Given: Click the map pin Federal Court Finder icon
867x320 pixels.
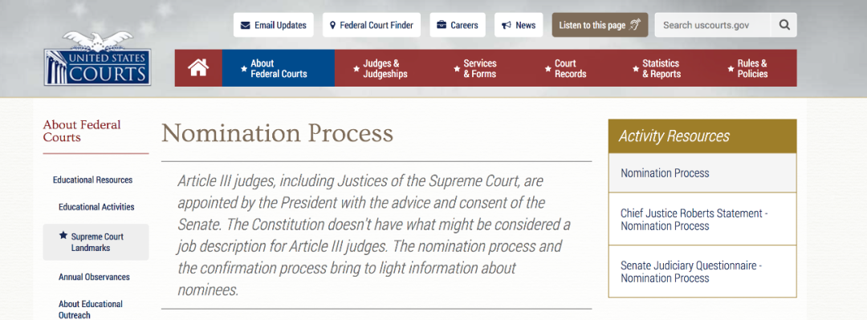Looking at the screenshot, I should coord(332,26).
